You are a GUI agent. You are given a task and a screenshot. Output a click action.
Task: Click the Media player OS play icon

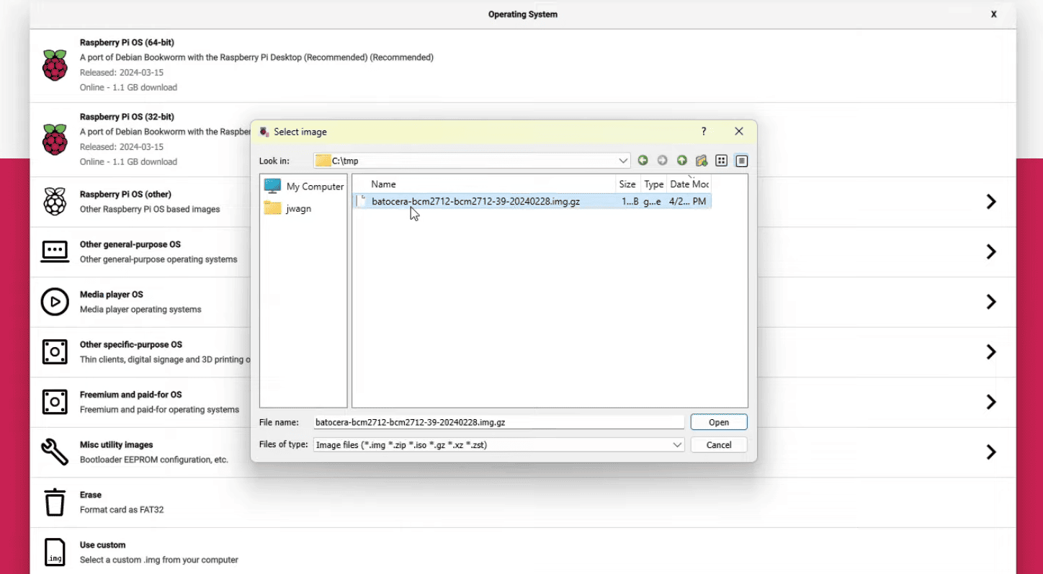click(x=55, y=302)
